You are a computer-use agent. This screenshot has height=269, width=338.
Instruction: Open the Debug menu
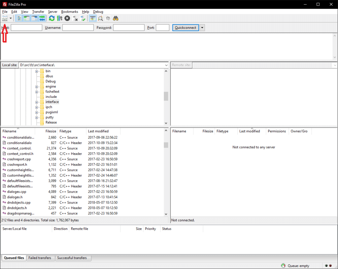98,12
